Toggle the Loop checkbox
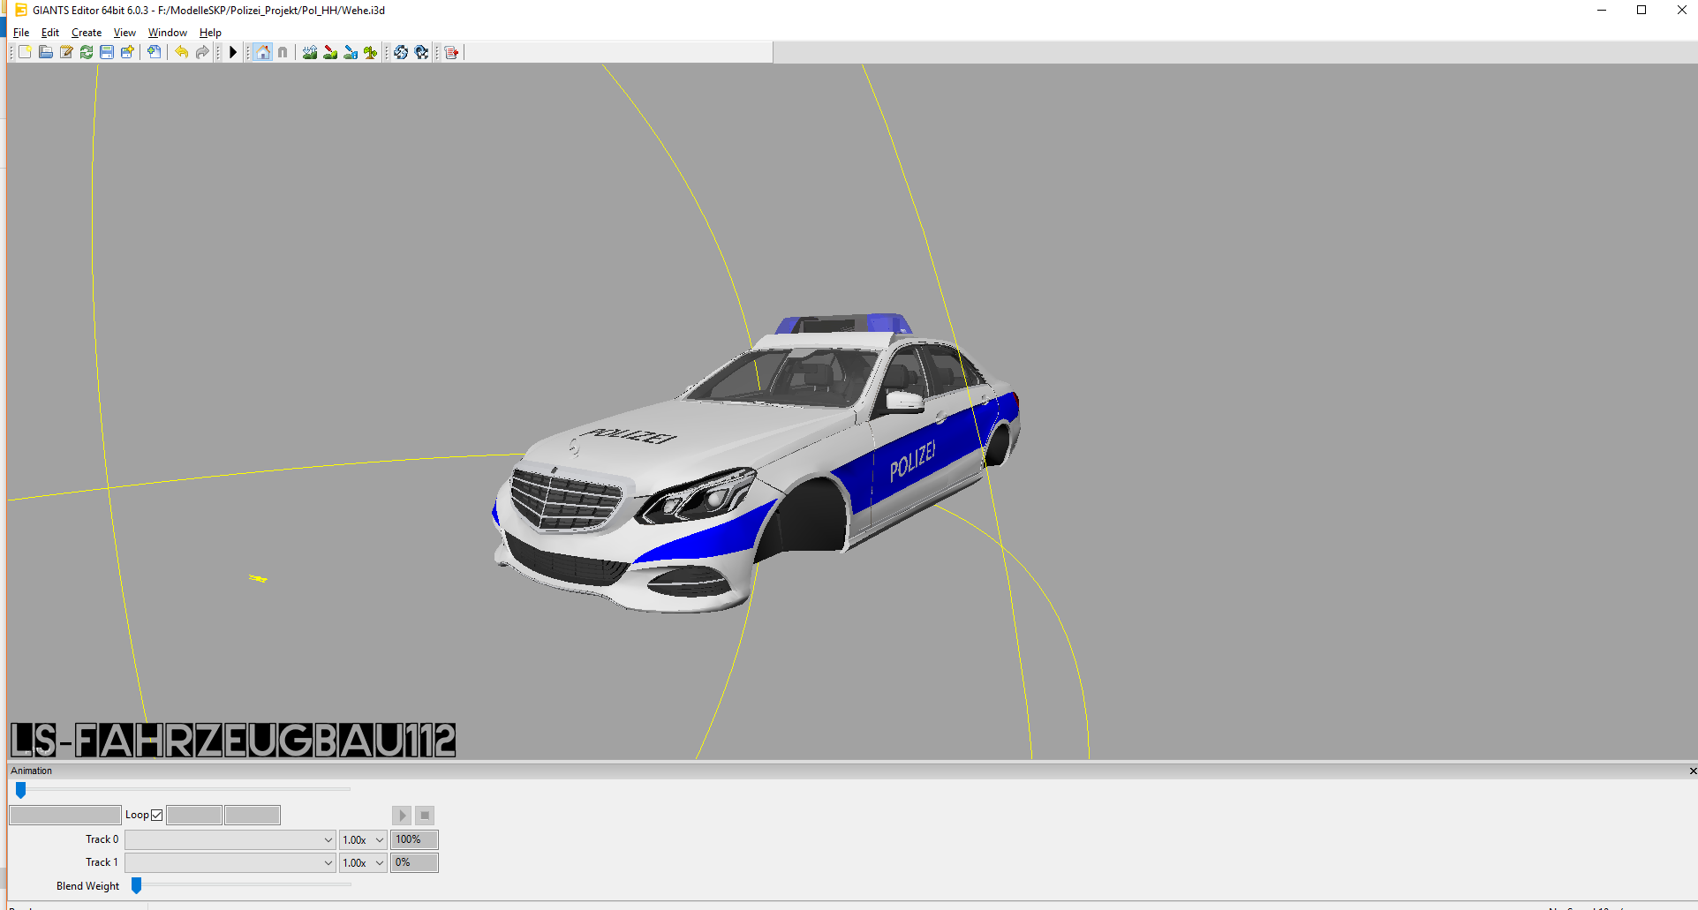This screenshot has width=1698, height=910. pos(157,815)
